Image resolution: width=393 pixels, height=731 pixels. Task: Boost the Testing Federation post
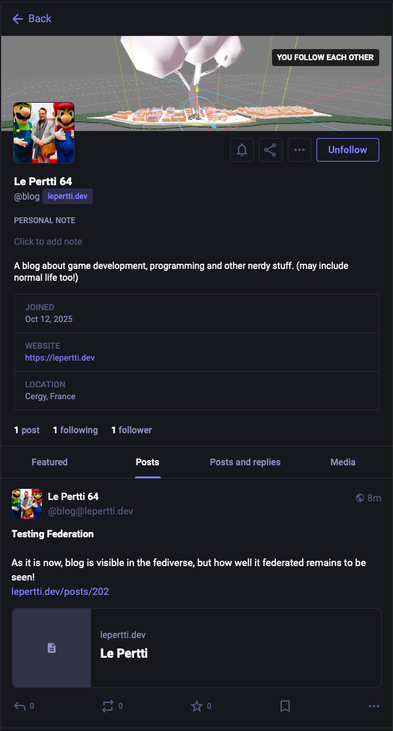(x=108, y=706)
